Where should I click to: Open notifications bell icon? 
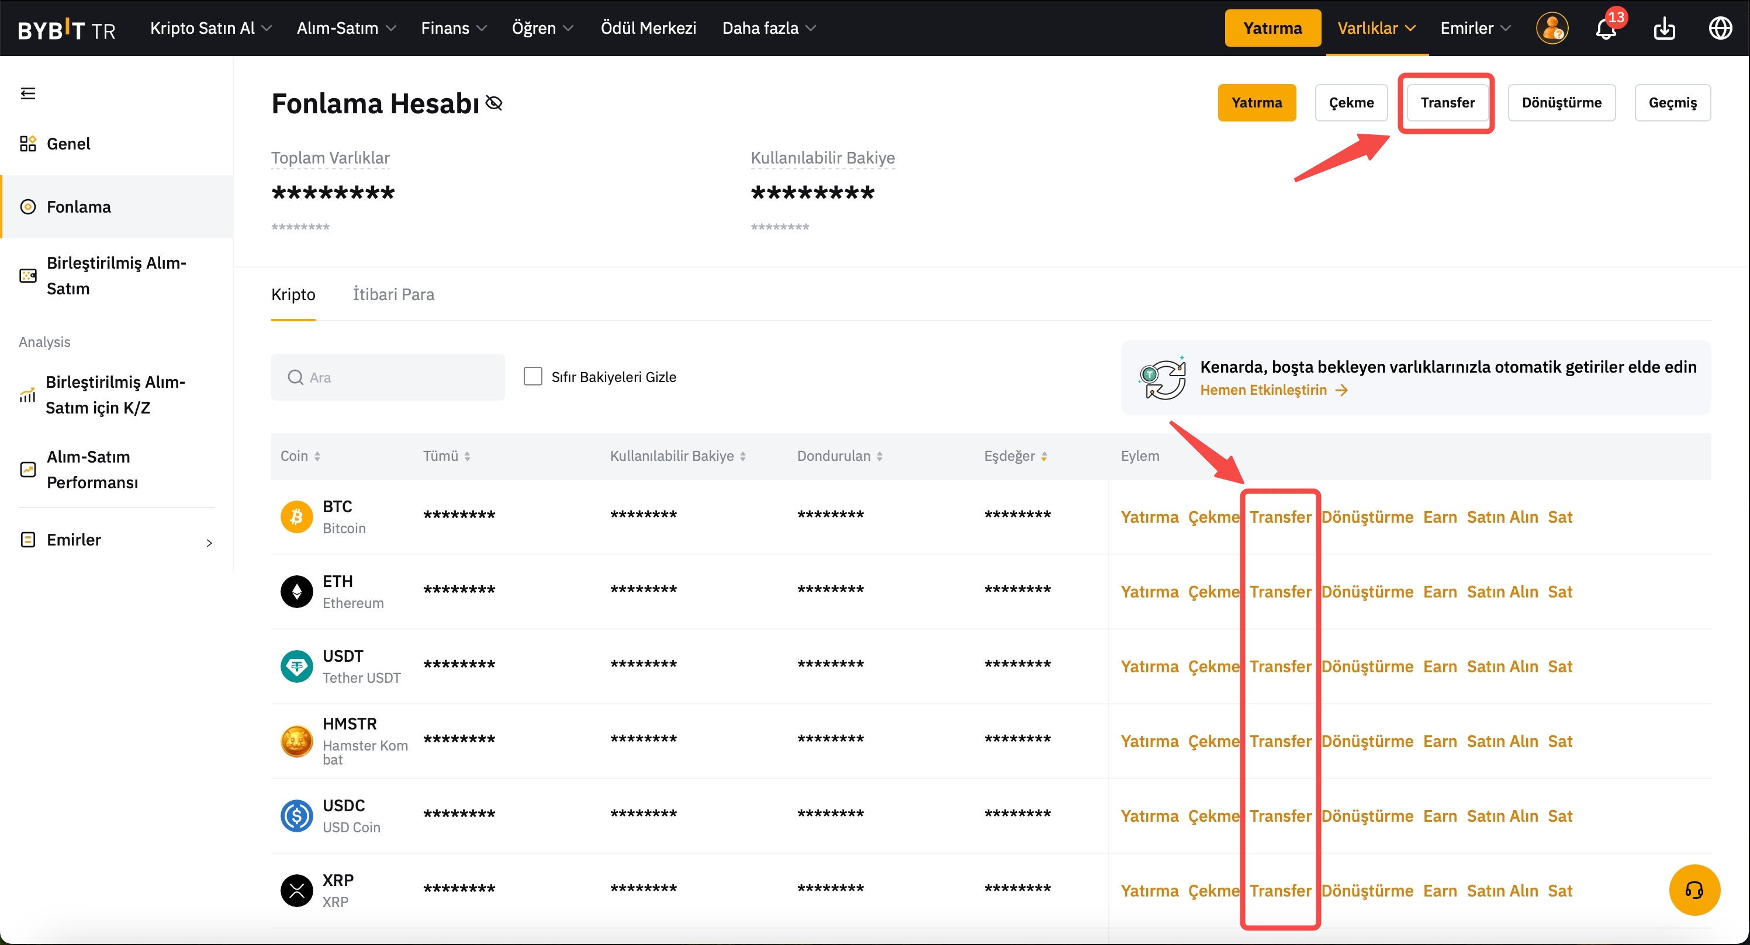pyautogui.click(x=1605, y=29)
